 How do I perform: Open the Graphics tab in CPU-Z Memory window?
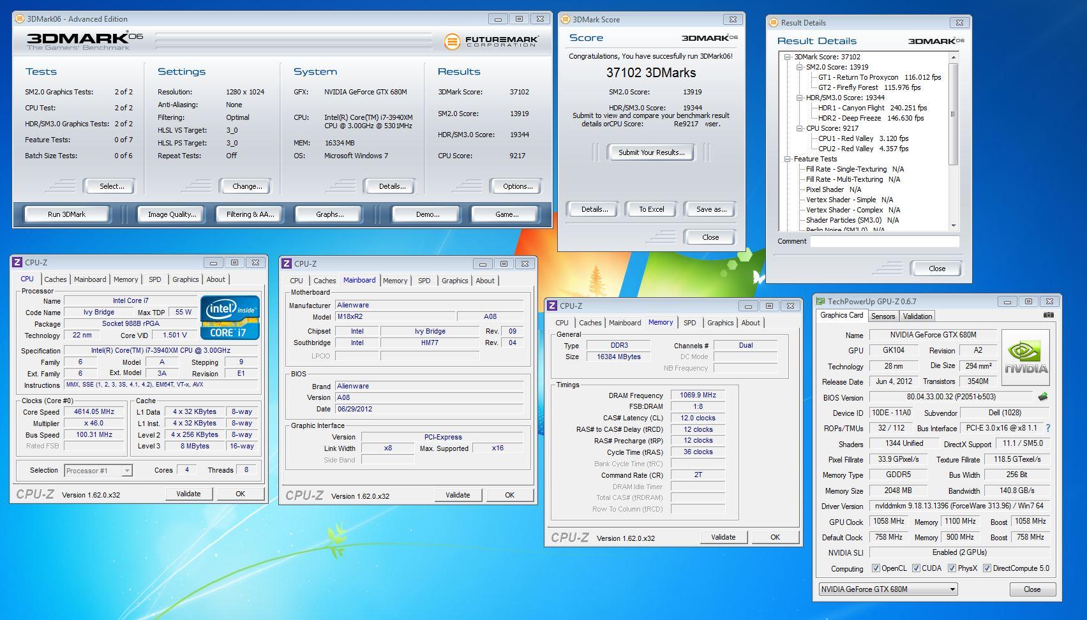coord(721,323)
